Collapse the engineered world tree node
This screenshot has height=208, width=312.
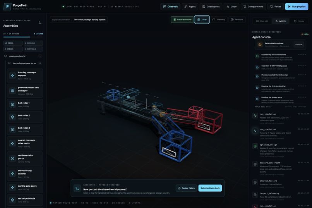coord(5,56)
